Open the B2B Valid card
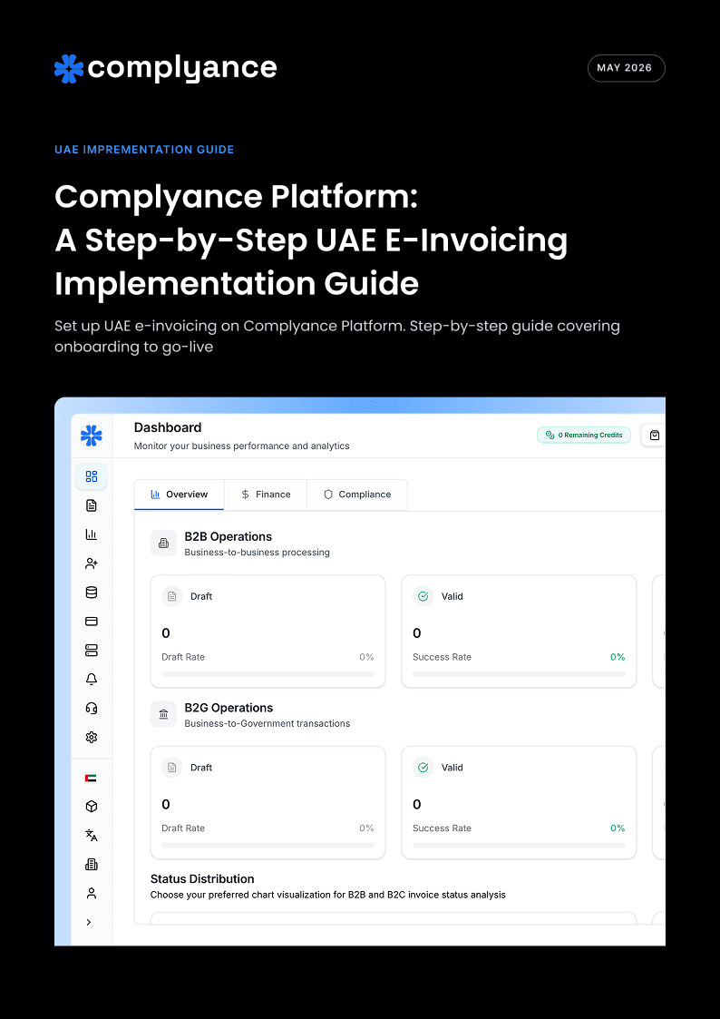This screenshot has width=720, height=1019. tap(519, 631)
